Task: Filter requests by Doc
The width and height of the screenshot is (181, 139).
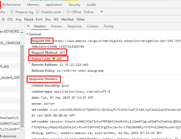Action: [48, 19]
